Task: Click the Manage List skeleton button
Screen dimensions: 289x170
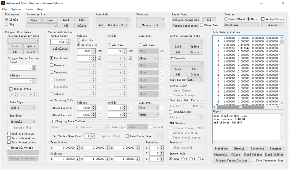Action: click(150, 25)
